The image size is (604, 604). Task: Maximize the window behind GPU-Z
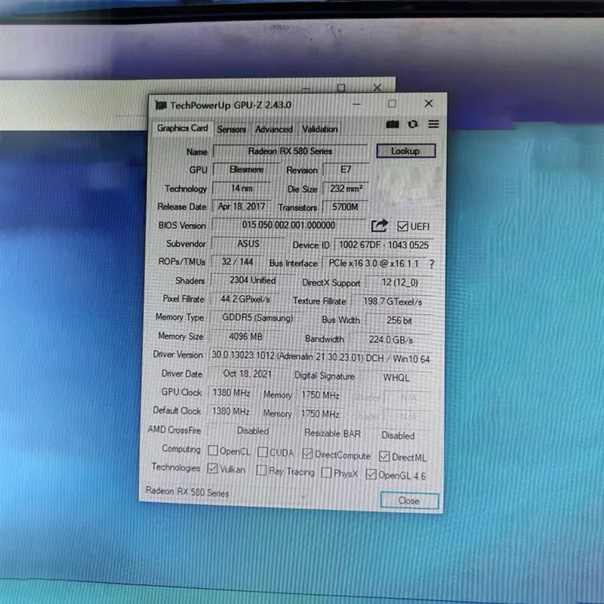[x=341, y=88]
